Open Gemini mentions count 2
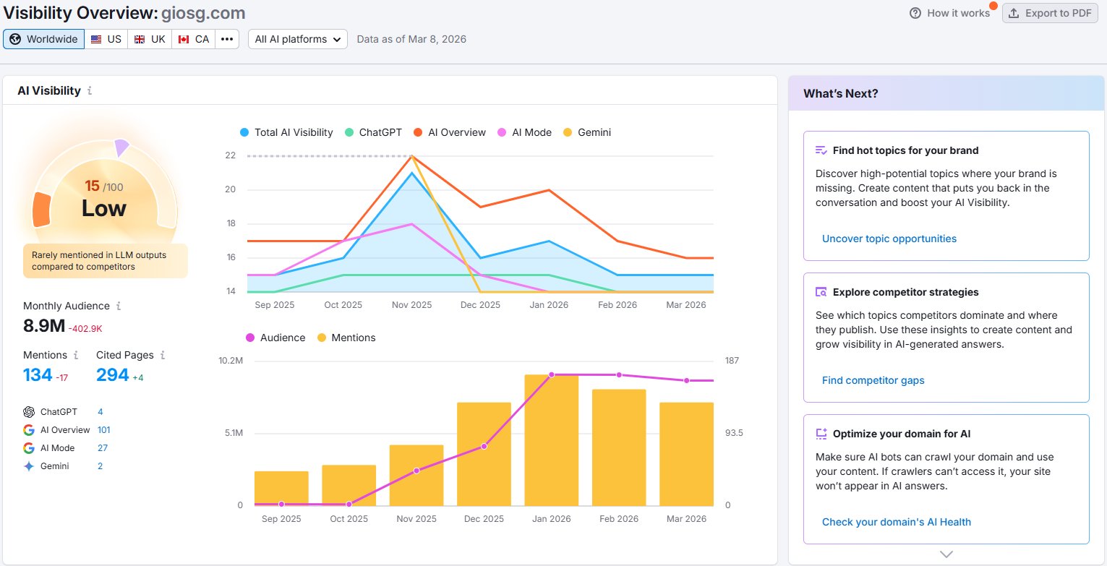The height and width of the screenshot is (566, 1107). tap(101, 466)
